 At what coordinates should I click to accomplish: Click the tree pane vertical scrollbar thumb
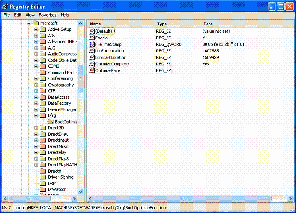81,79
